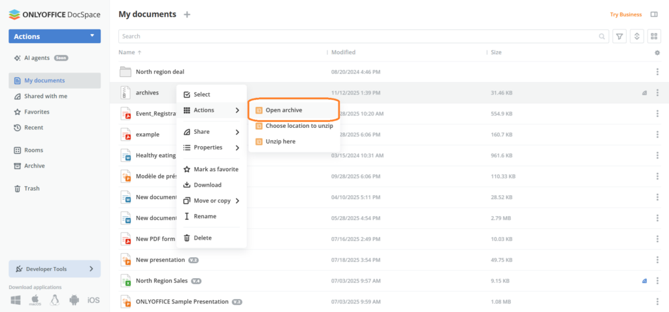Choose Rename in the context menu

point(212,217)
